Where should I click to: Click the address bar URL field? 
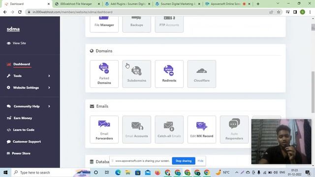point(149,12)
